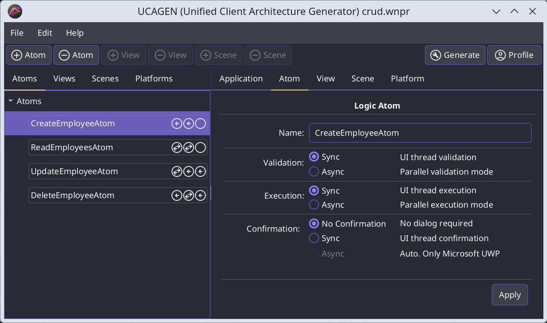Click the minus icon on Remove Atom
Viewport: 547px width, 323px height.
point(64,55)
